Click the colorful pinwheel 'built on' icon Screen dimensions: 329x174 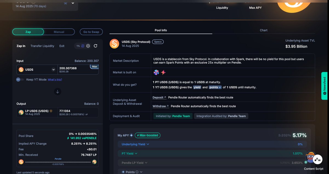pos(156,72)
